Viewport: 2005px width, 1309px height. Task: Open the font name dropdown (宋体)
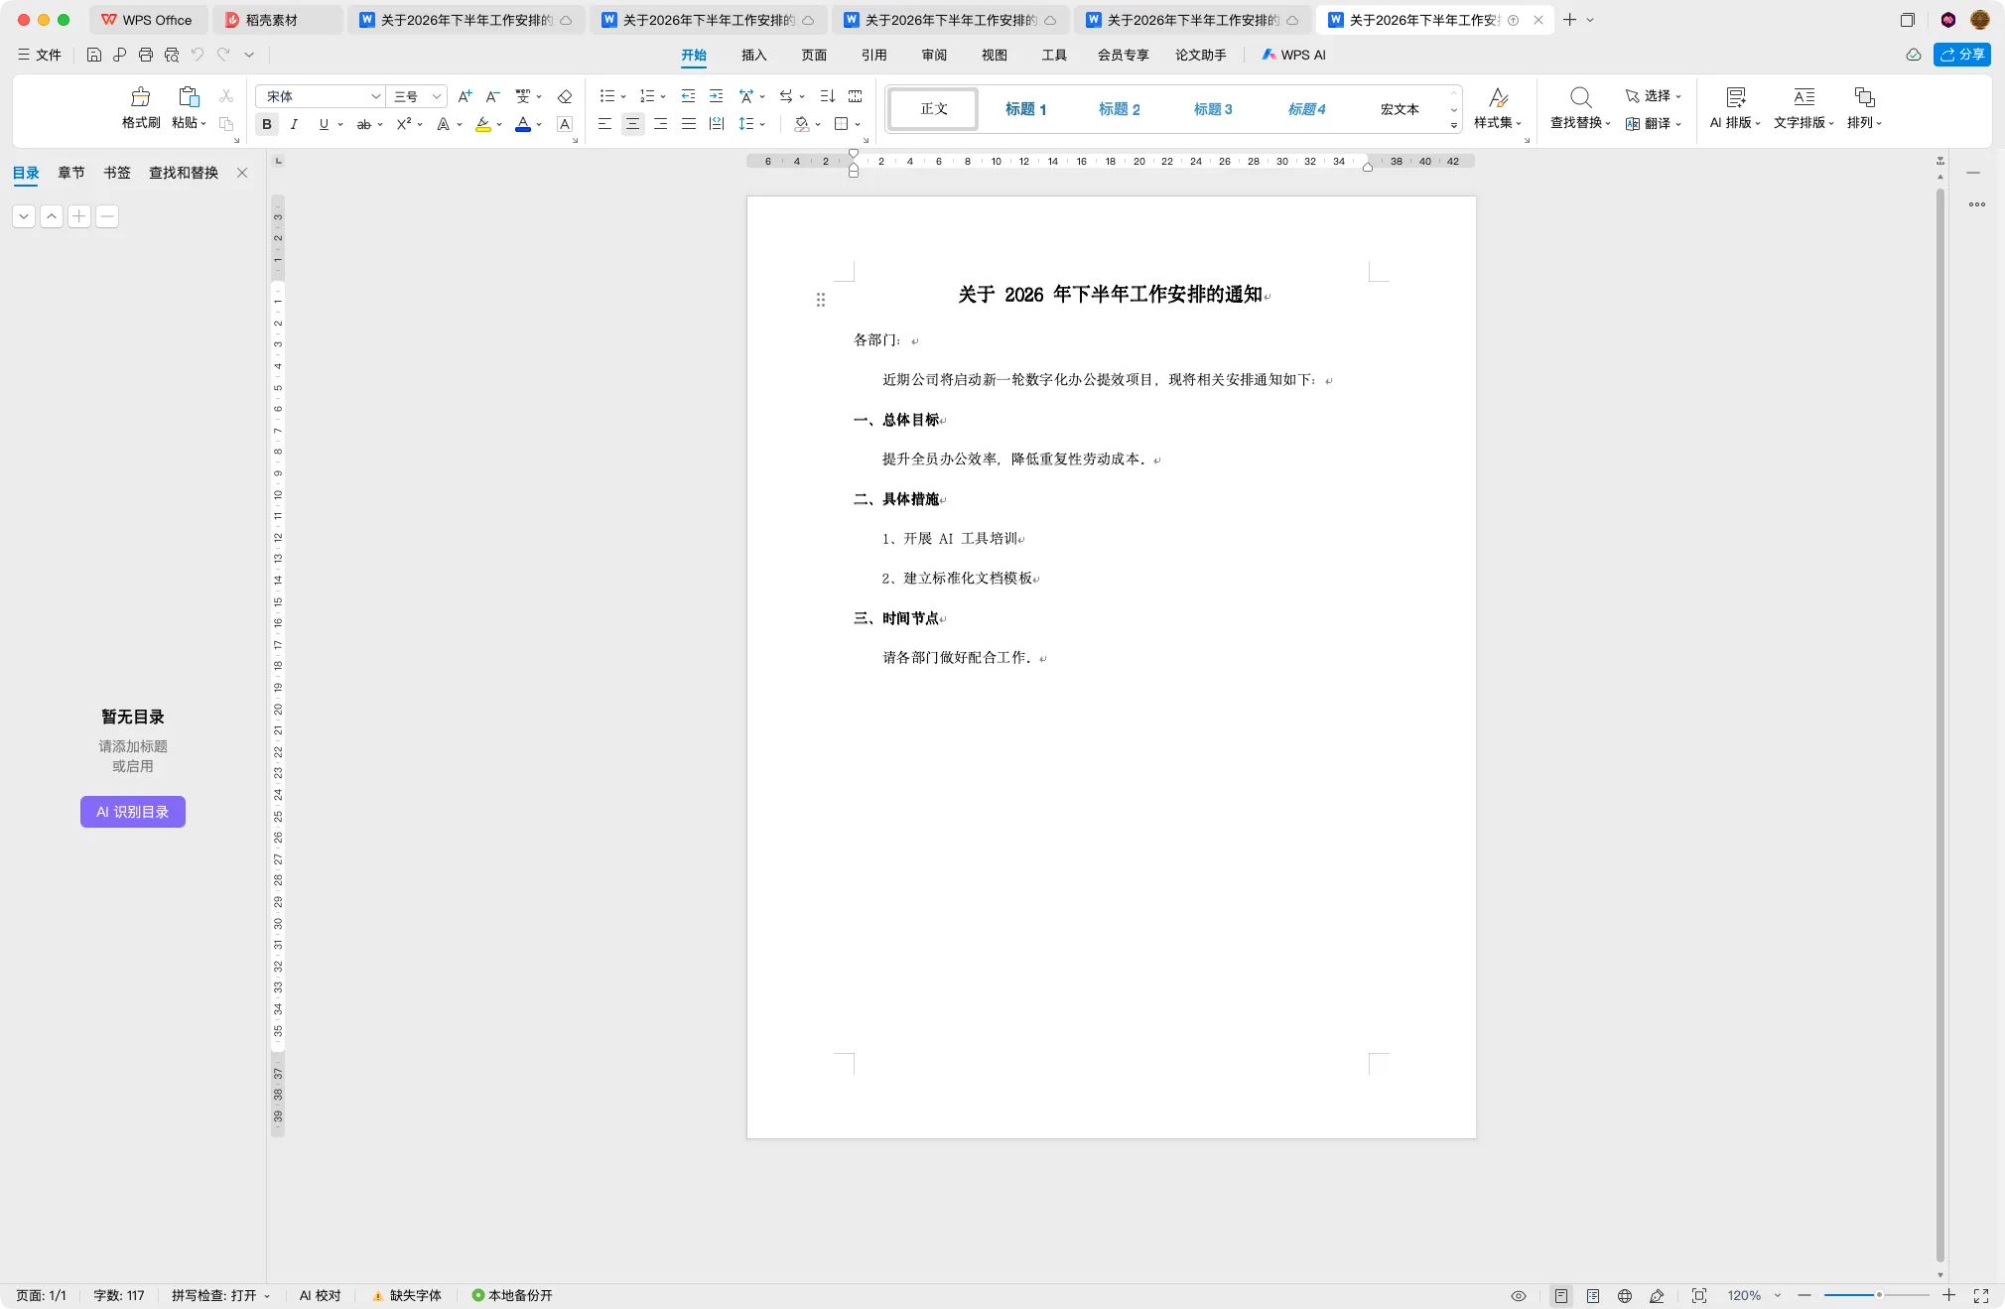pos(376,96)
